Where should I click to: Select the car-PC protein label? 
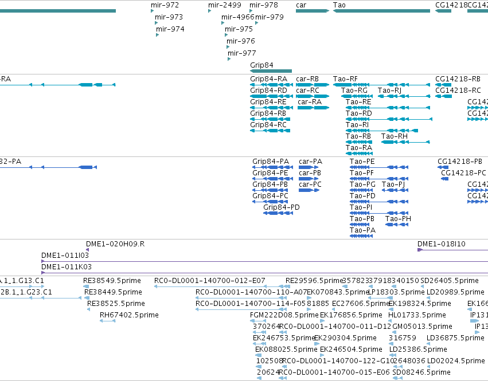(x=310, y=184)
